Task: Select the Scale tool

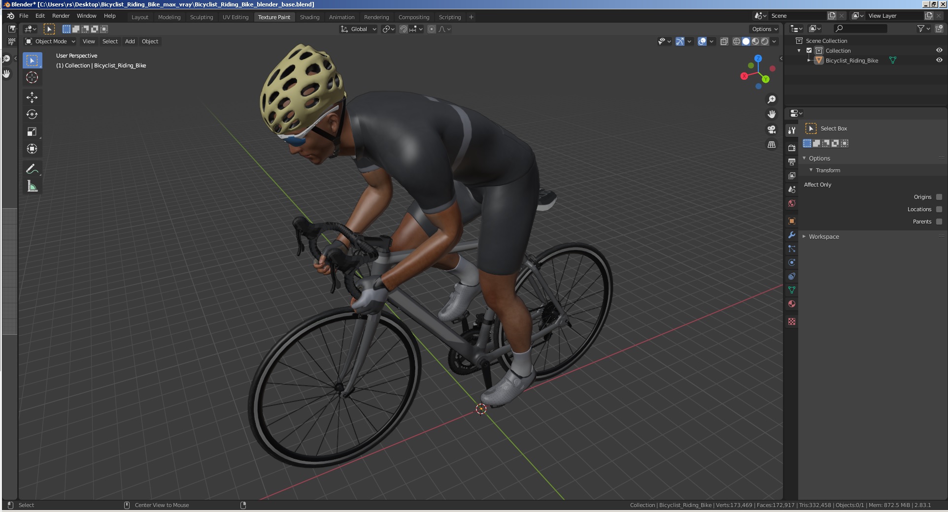Action: pyautogui.click(x=32, y=131)
